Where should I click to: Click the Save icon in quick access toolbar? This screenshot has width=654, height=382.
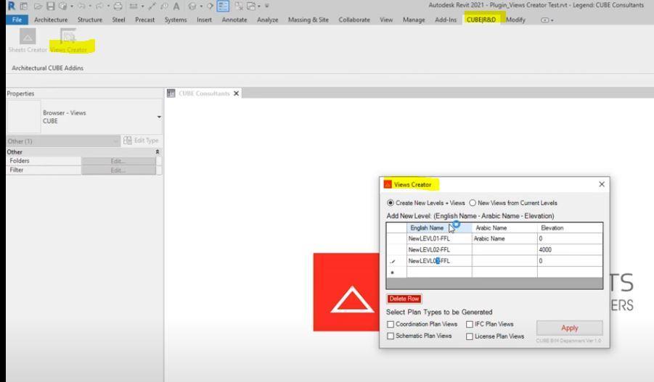pos(51,7)
